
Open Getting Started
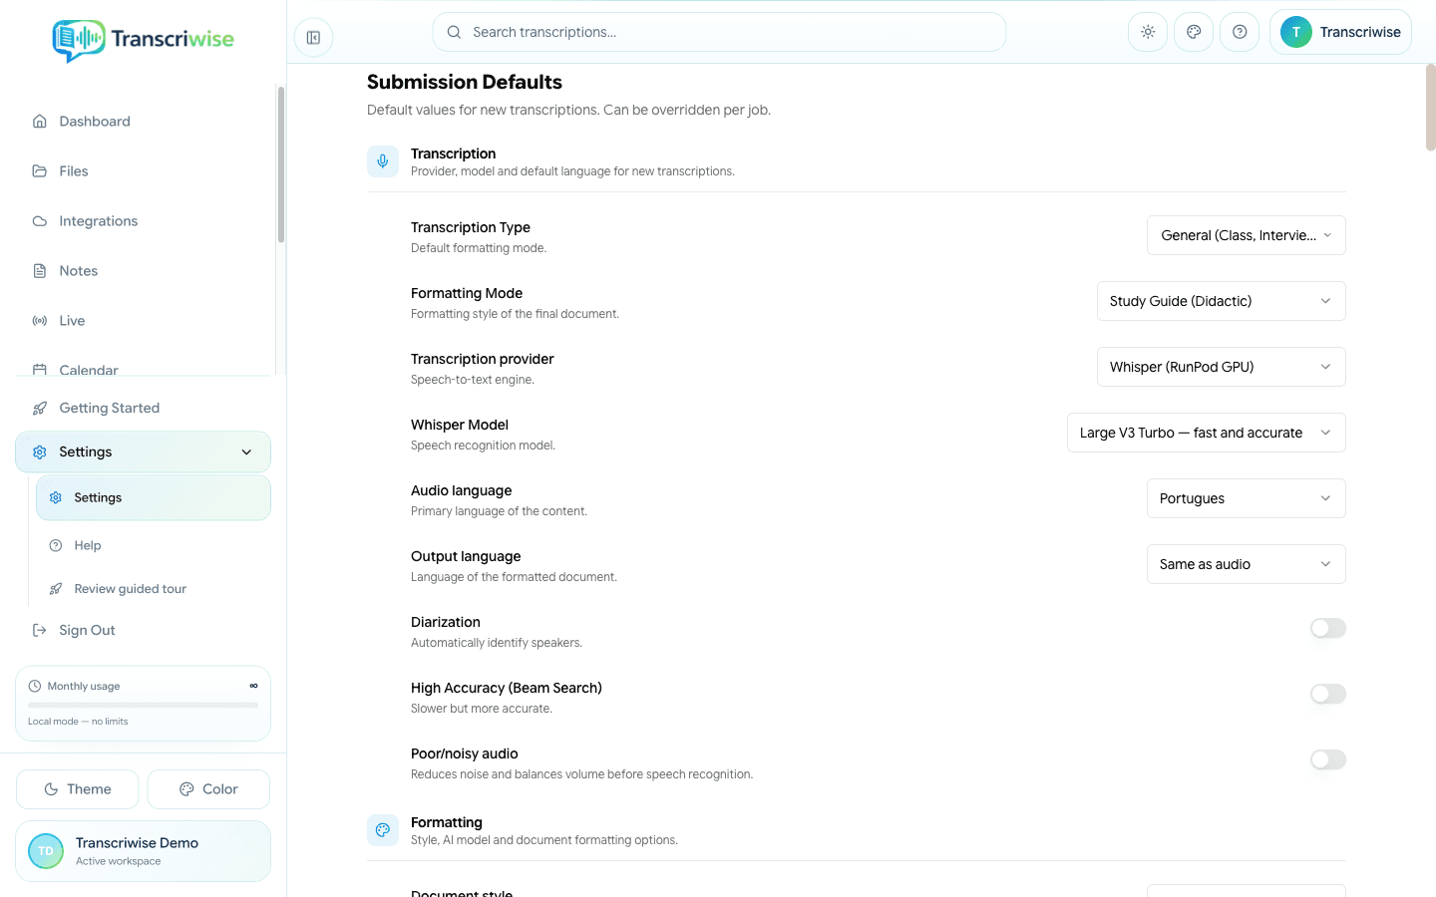coord(143,408)
